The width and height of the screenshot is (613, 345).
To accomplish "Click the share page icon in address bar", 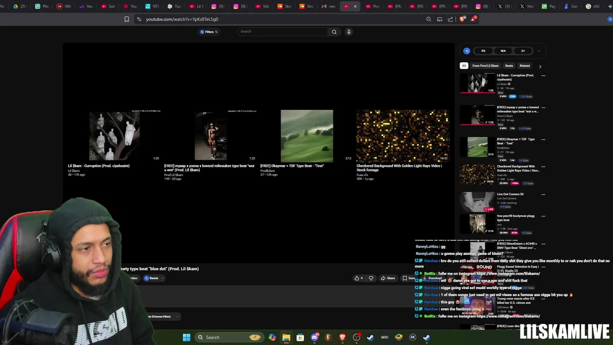I will tap(451, 19).
